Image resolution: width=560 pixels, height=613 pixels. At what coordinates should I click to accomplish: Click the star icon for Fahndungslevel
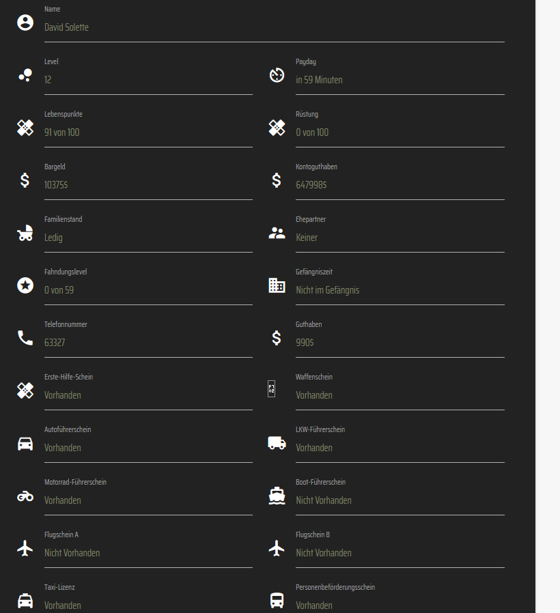[x=25, y=285]
